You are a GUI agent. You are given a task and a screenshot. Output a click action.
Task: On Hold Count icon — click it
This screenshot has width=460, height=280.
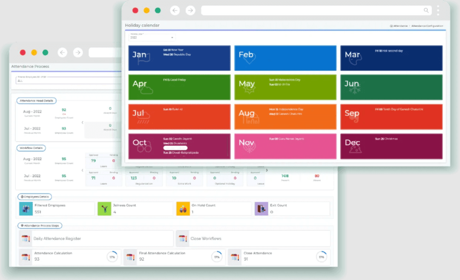183,209
